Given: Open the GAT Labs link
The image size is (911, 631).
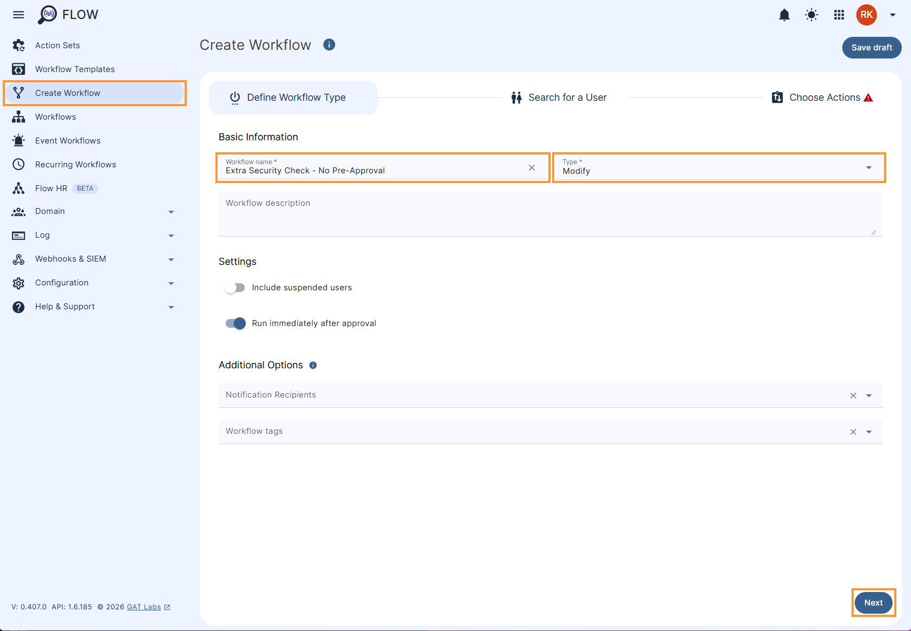Looking at the screenshot, I should click(x=143, y=607).
